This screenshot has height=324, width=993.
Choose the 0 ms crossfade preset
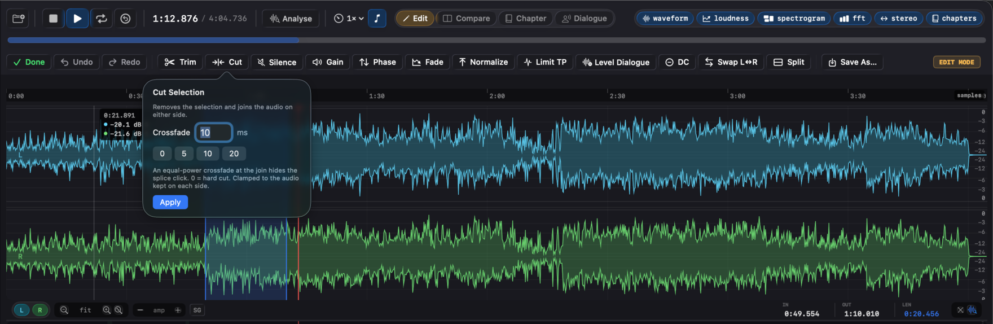[x=162, y=154]
